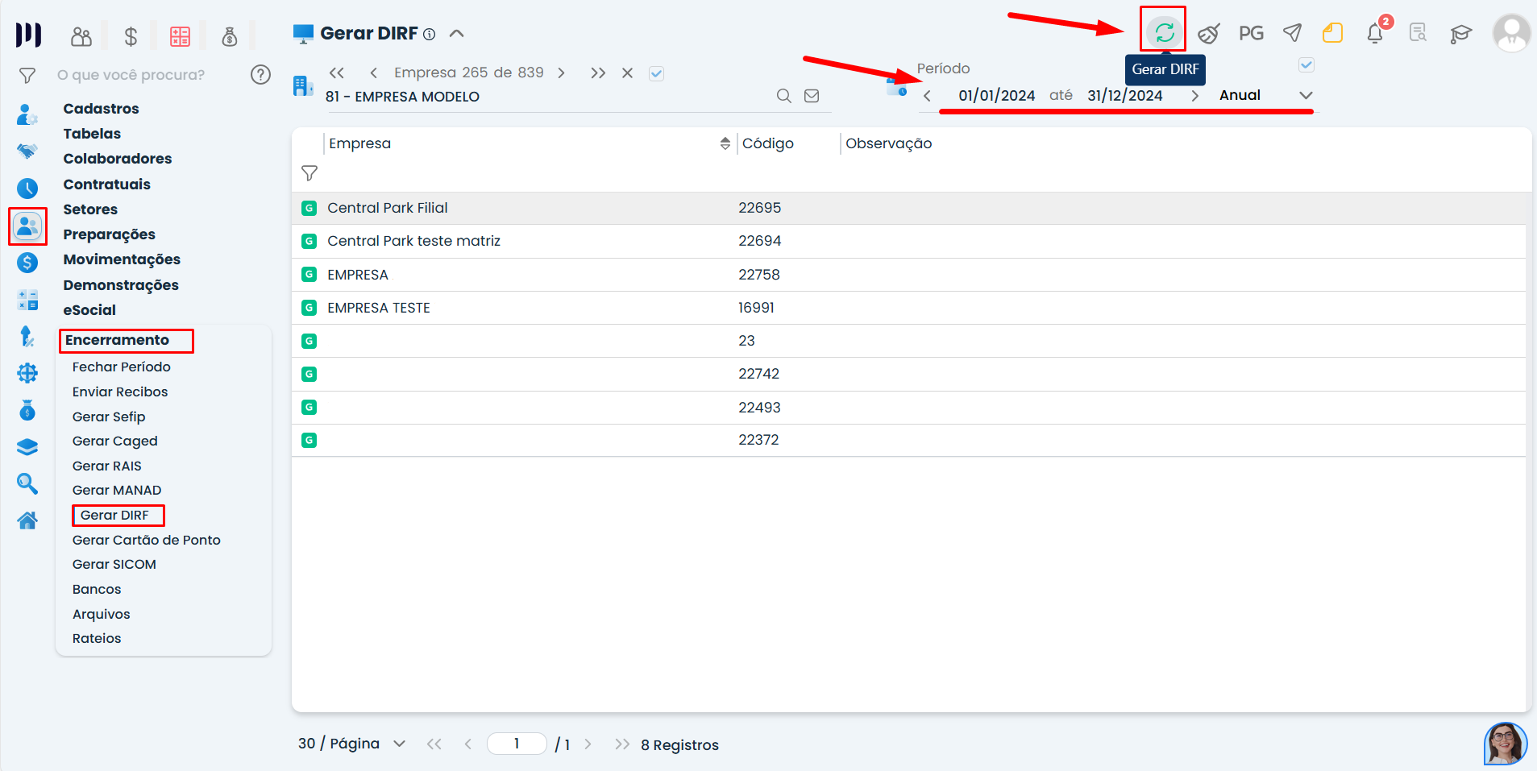The width and height of the screenshot is (1537, 771).
Task: Open the Movimentações menu
Action: click(x=122, y=259)
